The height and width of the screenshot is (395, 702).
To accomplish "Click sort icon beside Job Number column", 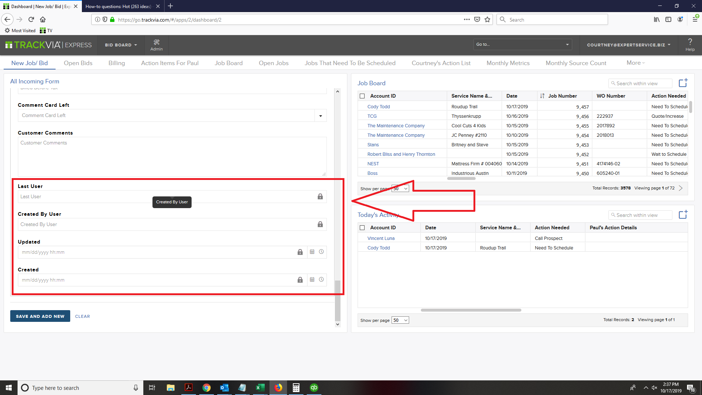I will [x=542, y=96].
